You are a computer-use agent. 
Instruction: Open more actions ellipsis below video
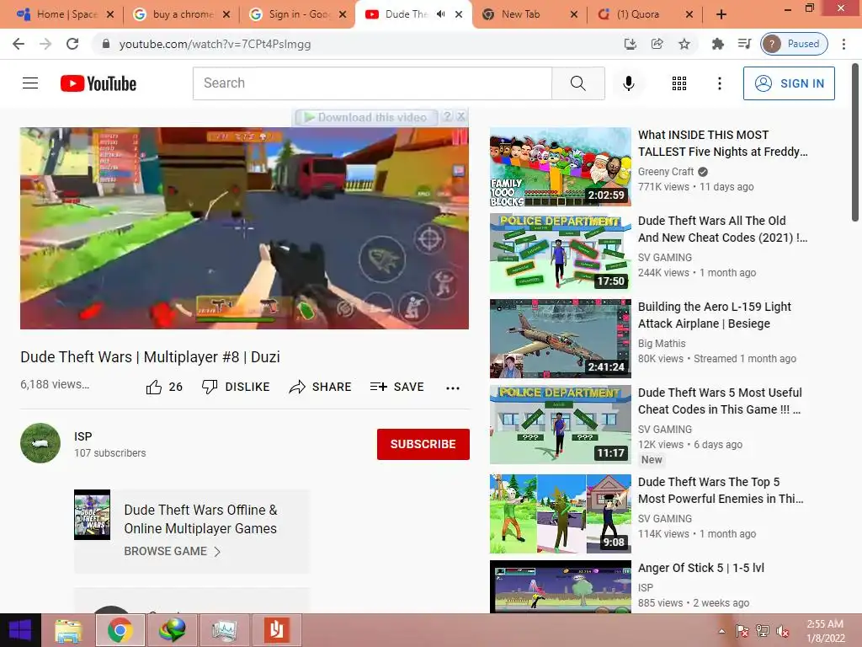coord(452,388)
